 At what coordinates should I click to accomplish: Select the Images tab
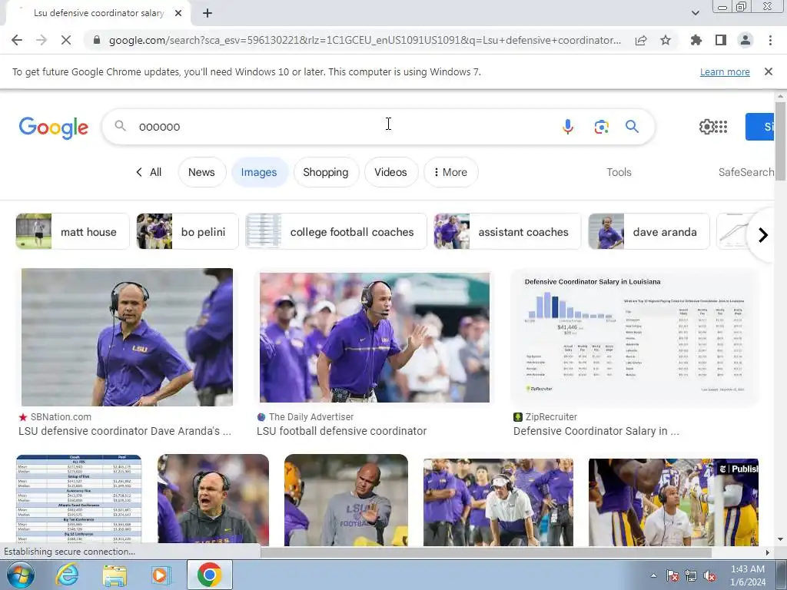click(x=259, y=172)
